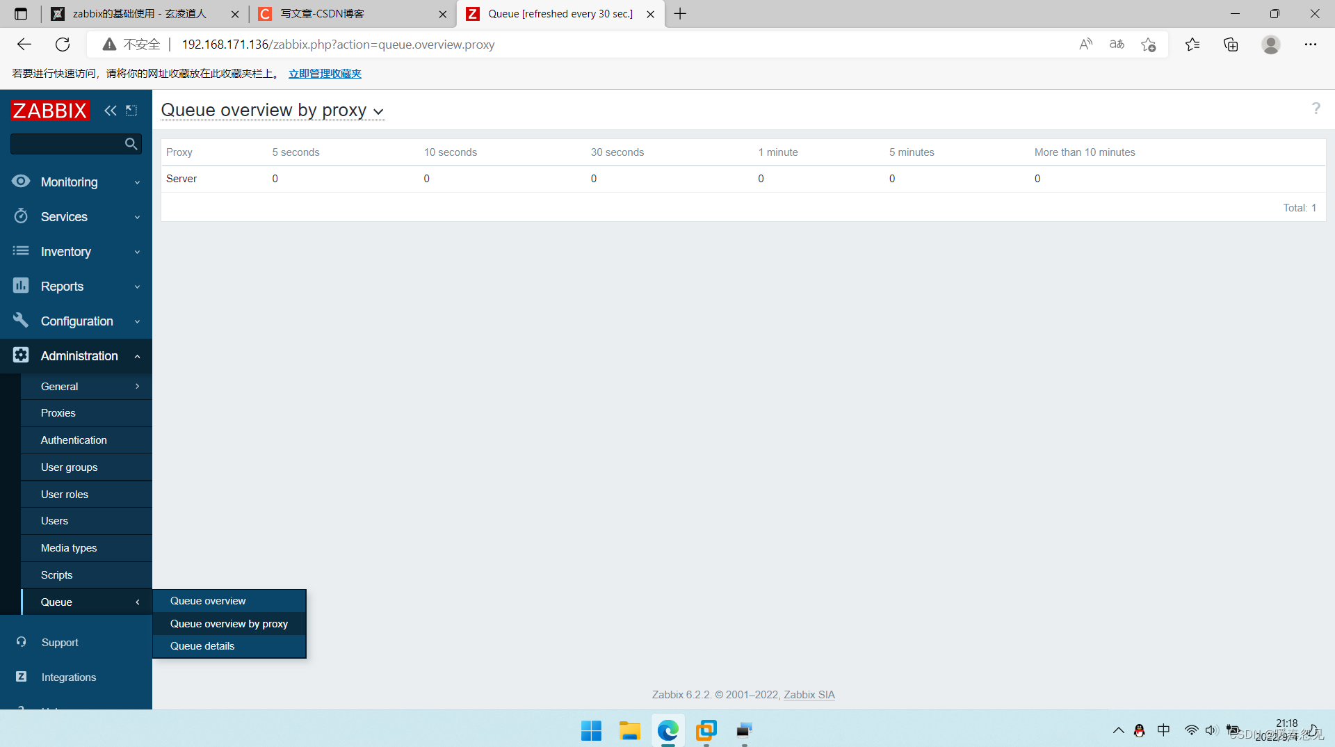Expand the Inventory menu chevron

pos(137,252)
